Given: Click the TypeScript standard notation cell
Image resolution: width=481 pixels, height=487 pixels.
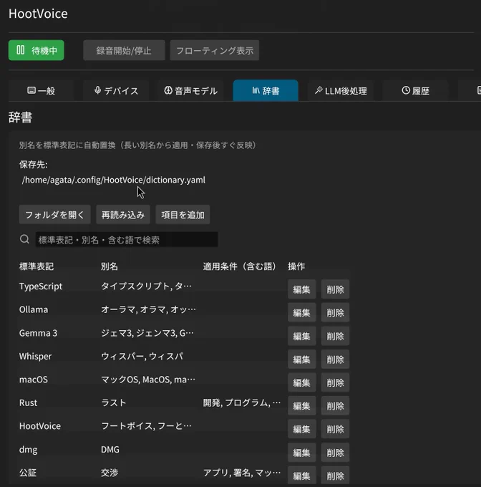Looking at the screenshot, I should coord(41,286).
